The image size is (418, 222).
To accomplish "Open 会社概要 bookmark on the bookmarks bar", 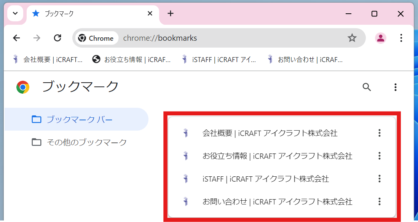I will click(48, 59).
